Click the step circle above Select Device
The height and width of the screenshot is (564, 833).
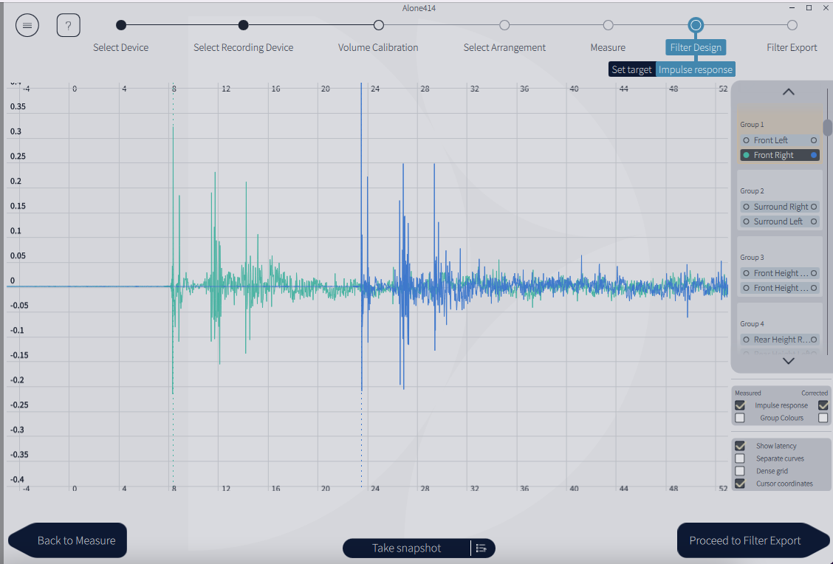tap(121, 25)
